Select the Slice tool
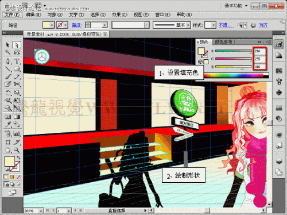This screenshot has width=287, height=215. coord(17,142)
